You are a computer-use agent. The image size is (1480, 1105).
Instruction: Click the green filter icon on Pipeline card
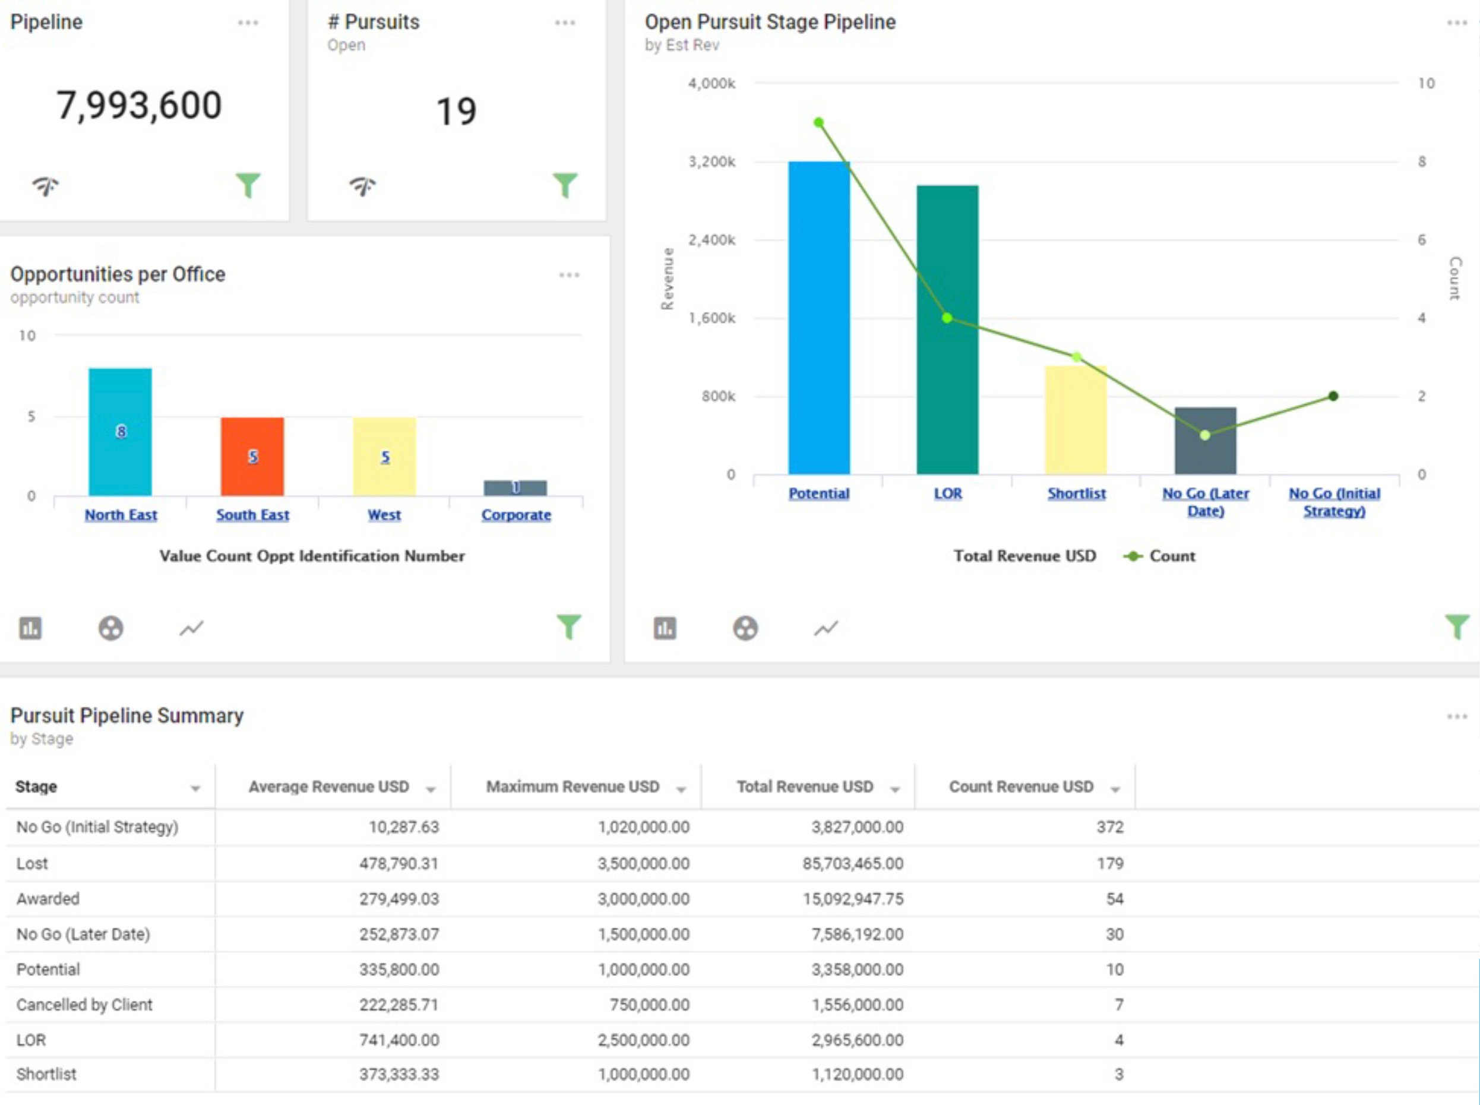pos(248,185)
